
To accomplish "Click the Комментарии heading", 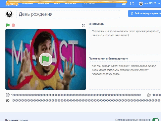I will tap(16, 120).
